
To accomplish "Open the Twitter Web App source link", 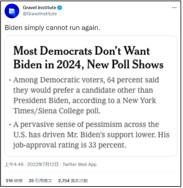I will [x=80, y=164].
